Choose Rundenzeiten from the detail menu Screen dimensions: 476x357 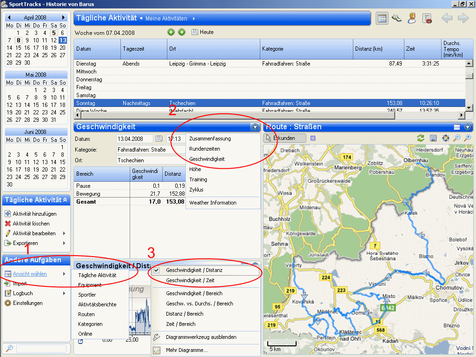(205, 149)
